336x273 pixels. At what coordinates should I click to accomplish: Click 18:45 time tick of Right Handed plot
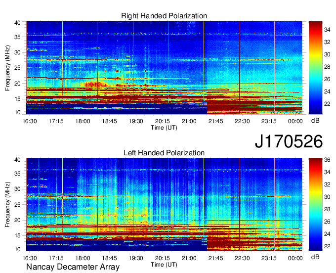pos(109,121)
